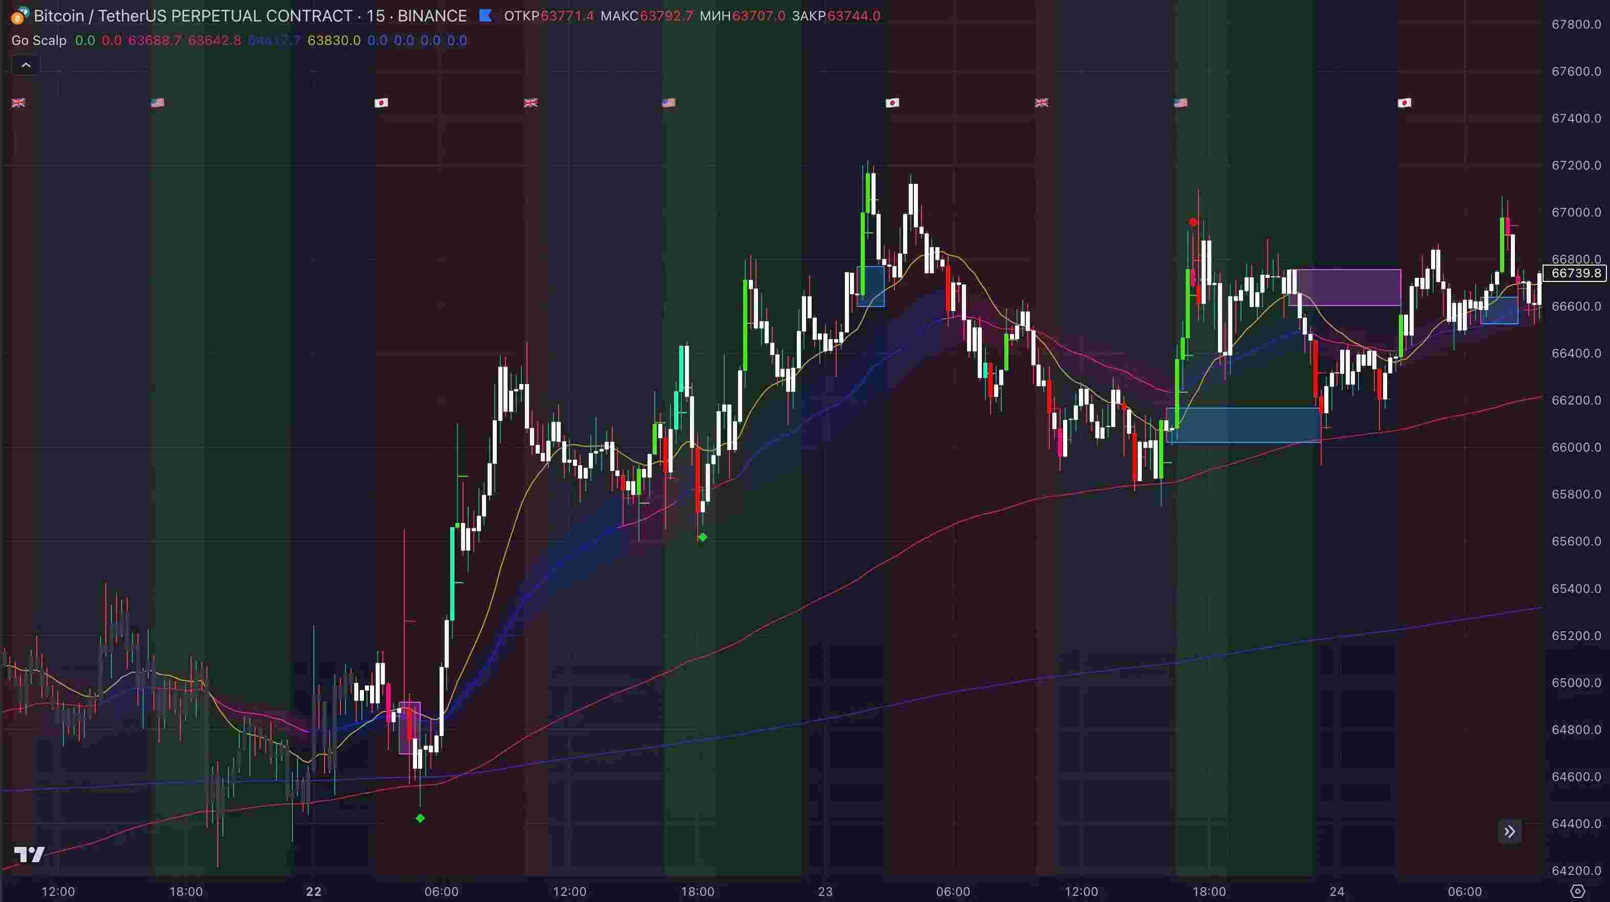Click the leftmost US flag session marker
The height and width of the screenshot is (902, 1610).
point(157,103)
